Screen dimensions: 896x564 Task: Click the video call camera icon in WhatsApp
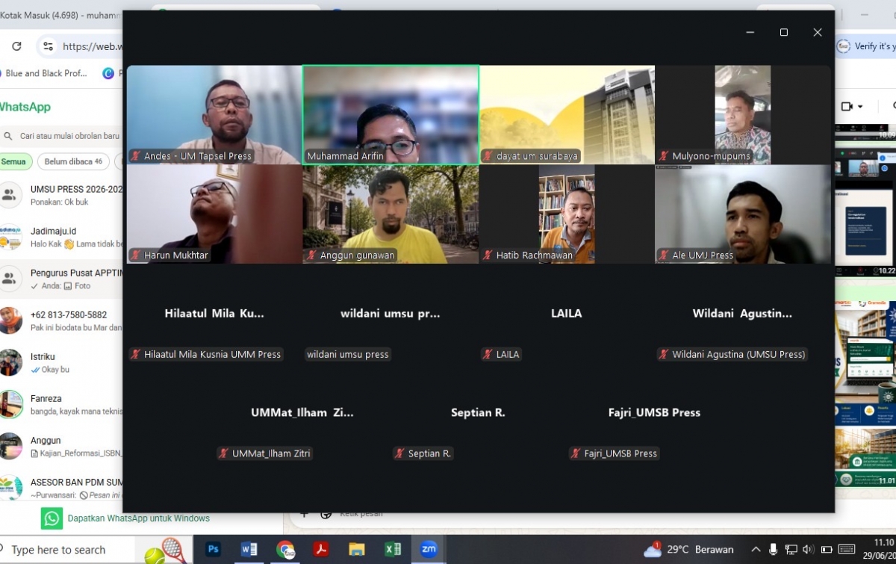847,107
